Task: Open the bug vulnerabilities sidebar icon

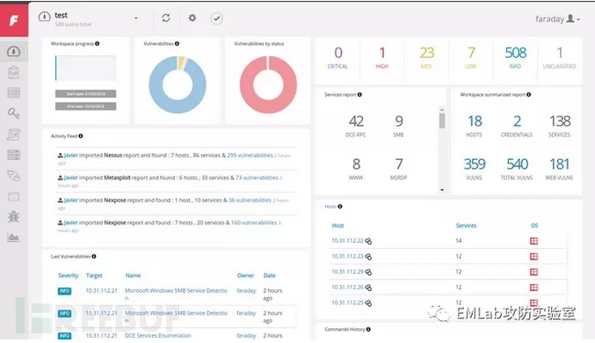Action: click(14, 216)
